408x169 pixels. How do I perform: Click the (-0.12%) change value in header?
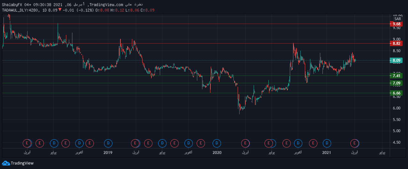(x=85, y=10)
